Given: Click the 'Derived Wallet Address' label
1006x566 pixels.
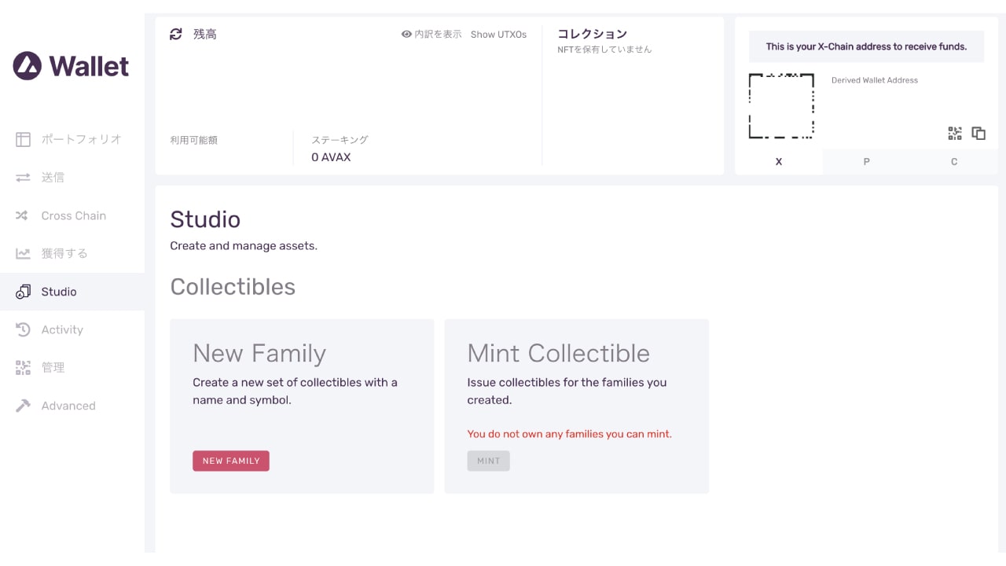Looking at the screenshot, I should click(x=875, y=80).
